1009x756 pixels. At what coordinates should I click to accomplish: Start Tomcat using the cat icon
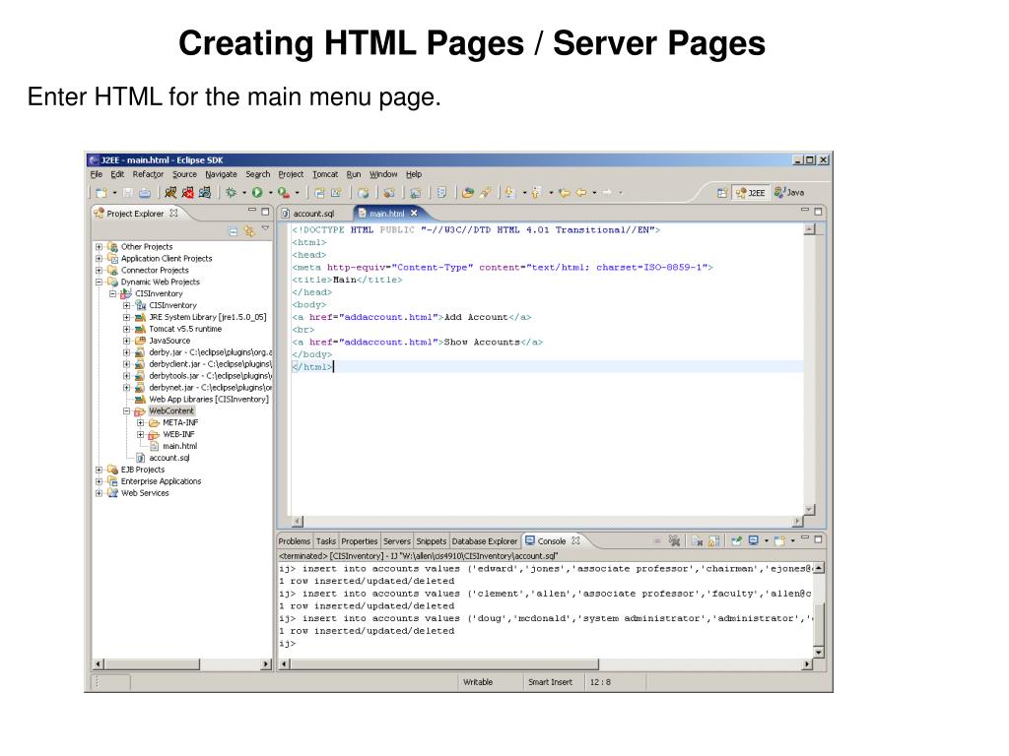tap(169, 192)
